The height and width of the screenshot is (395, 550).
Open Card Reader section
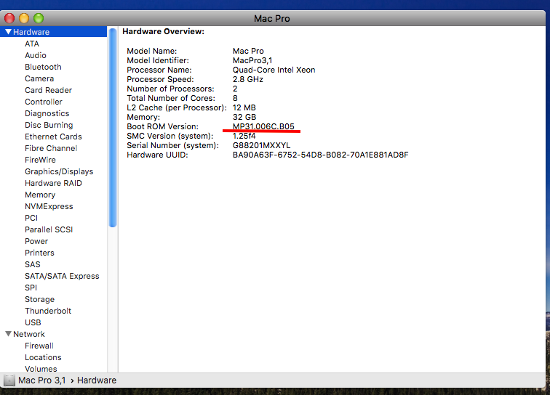click(49, 90)
